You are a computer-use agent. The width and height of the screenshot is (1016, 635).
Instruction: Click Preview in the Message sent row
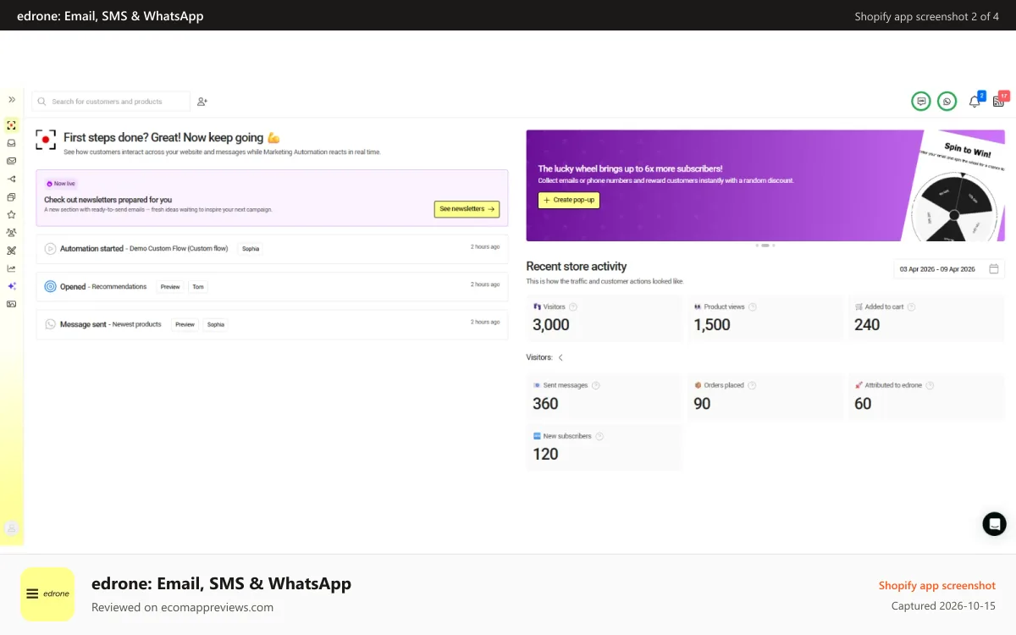click(185, 324)
